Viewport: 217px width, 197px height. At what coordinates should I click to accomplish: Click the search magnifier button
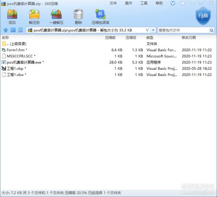point(211,30)
